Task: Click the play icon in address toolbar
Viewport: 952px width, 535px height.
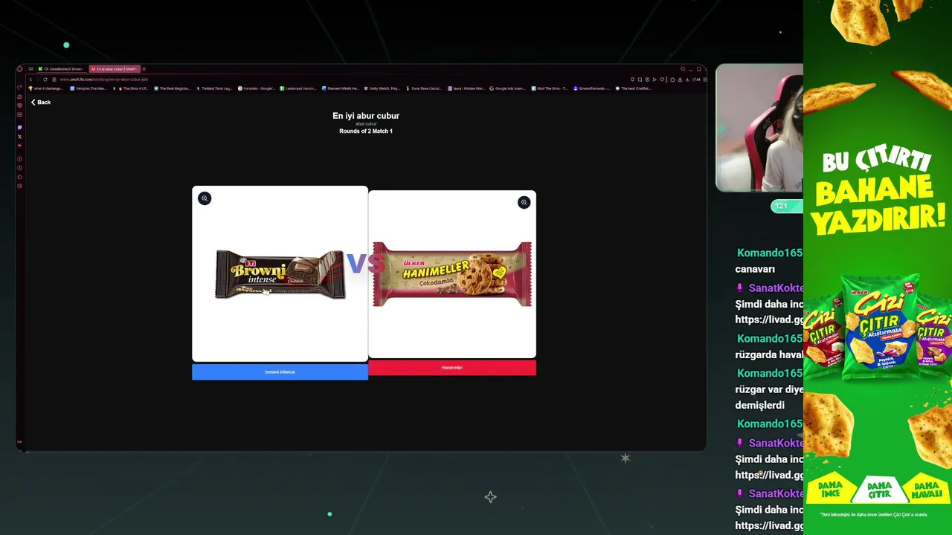Action: 654,80
